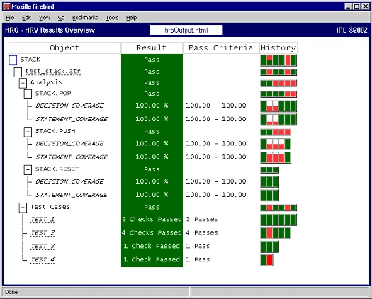The image size is (372, 299).
Task: Click STACK.RESET STATEMENT_COVERAGE history chart
Action: 269,196
